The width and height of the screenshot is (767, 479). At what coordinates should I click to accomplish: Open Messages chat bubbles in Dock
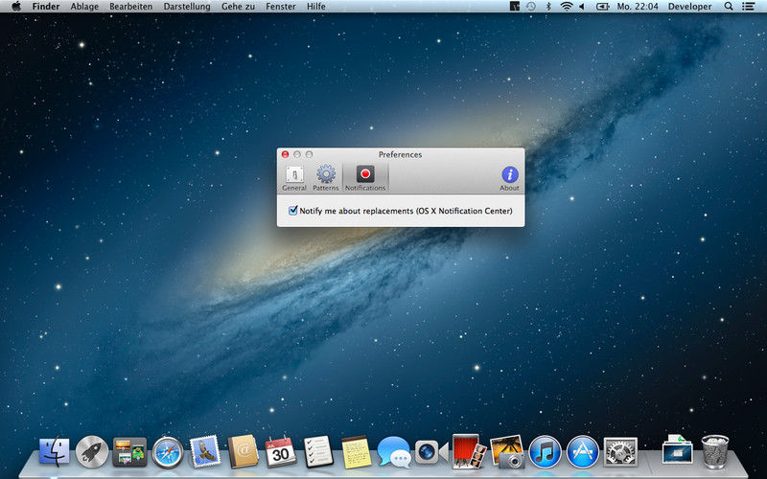tap(394, 452)
